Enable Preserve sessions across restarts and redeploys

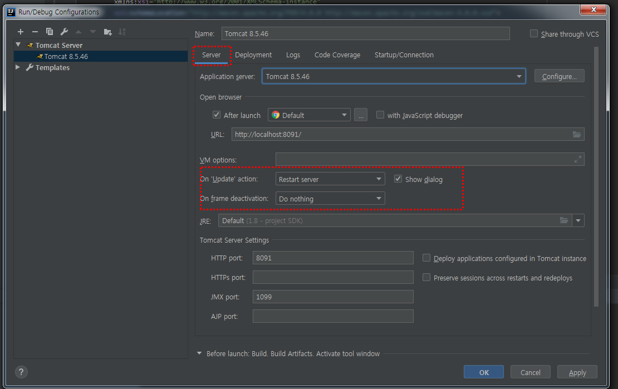(x=426, y=278)
